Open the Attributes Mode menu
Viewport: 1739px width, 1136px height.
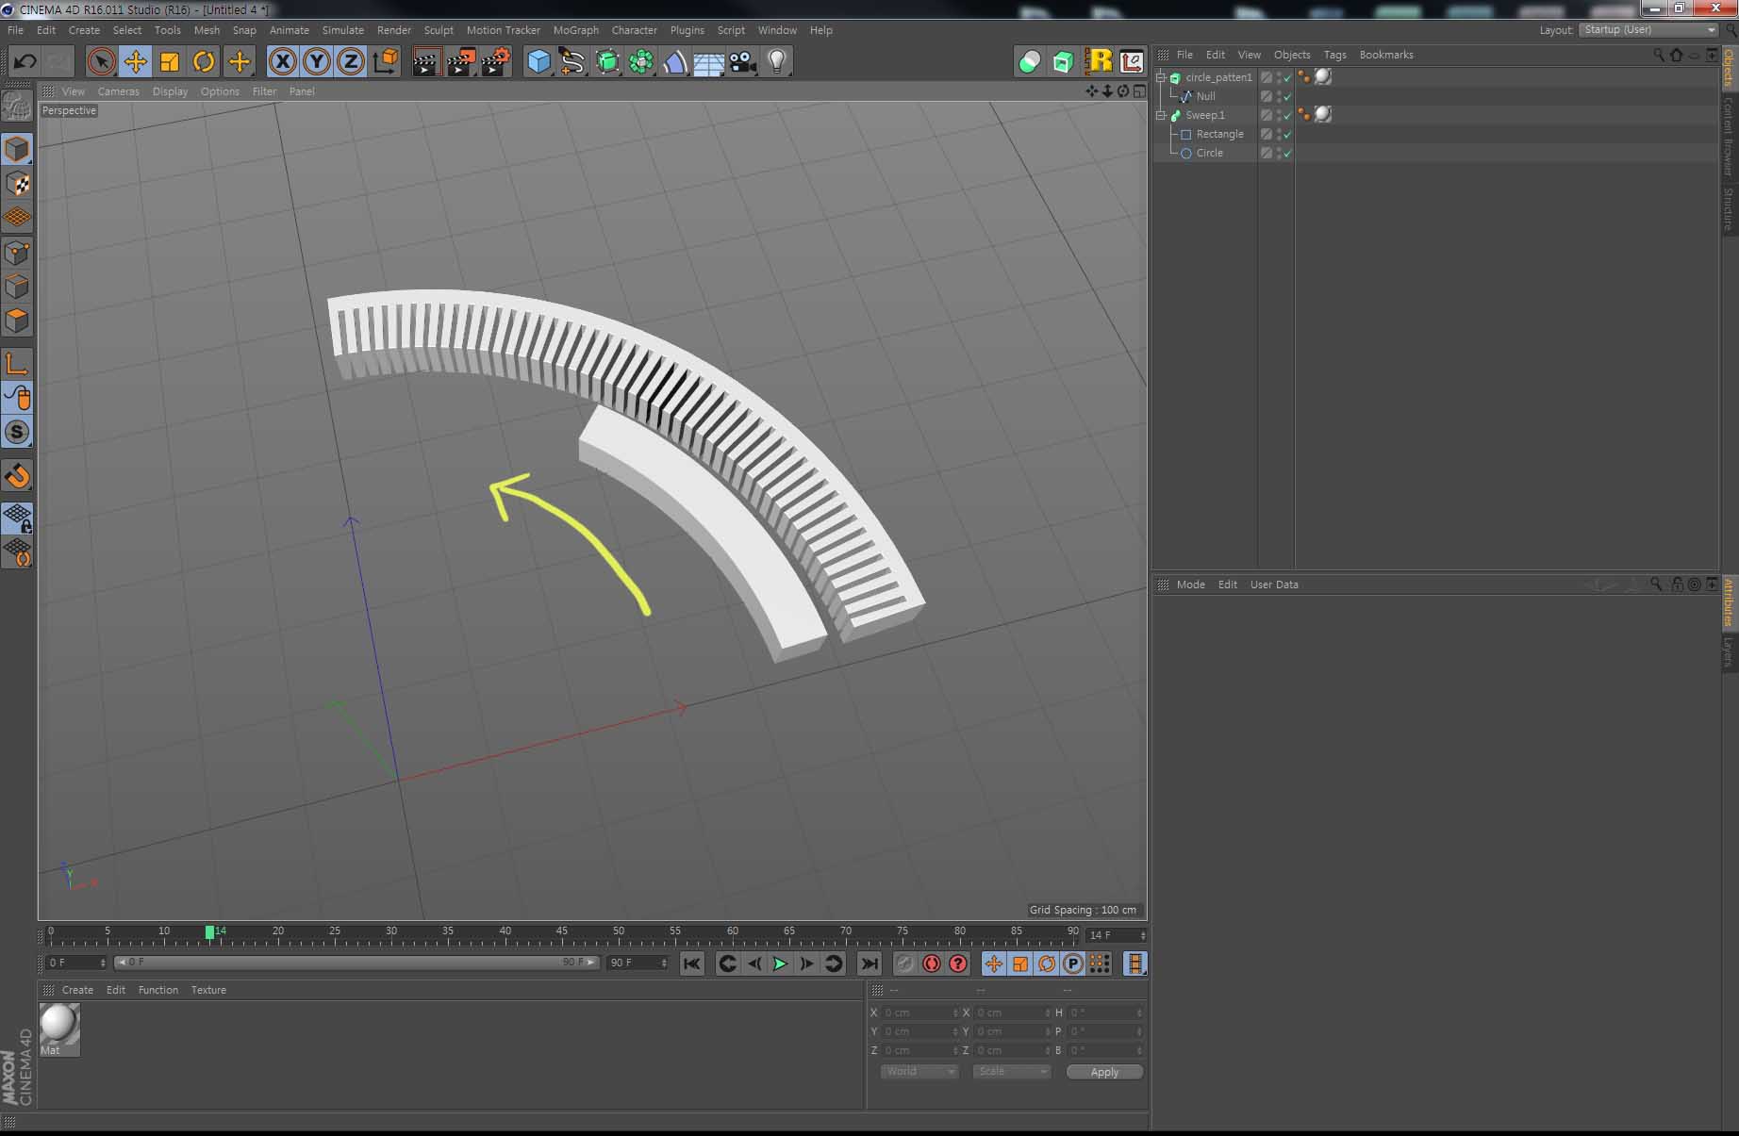[1190, 584]
